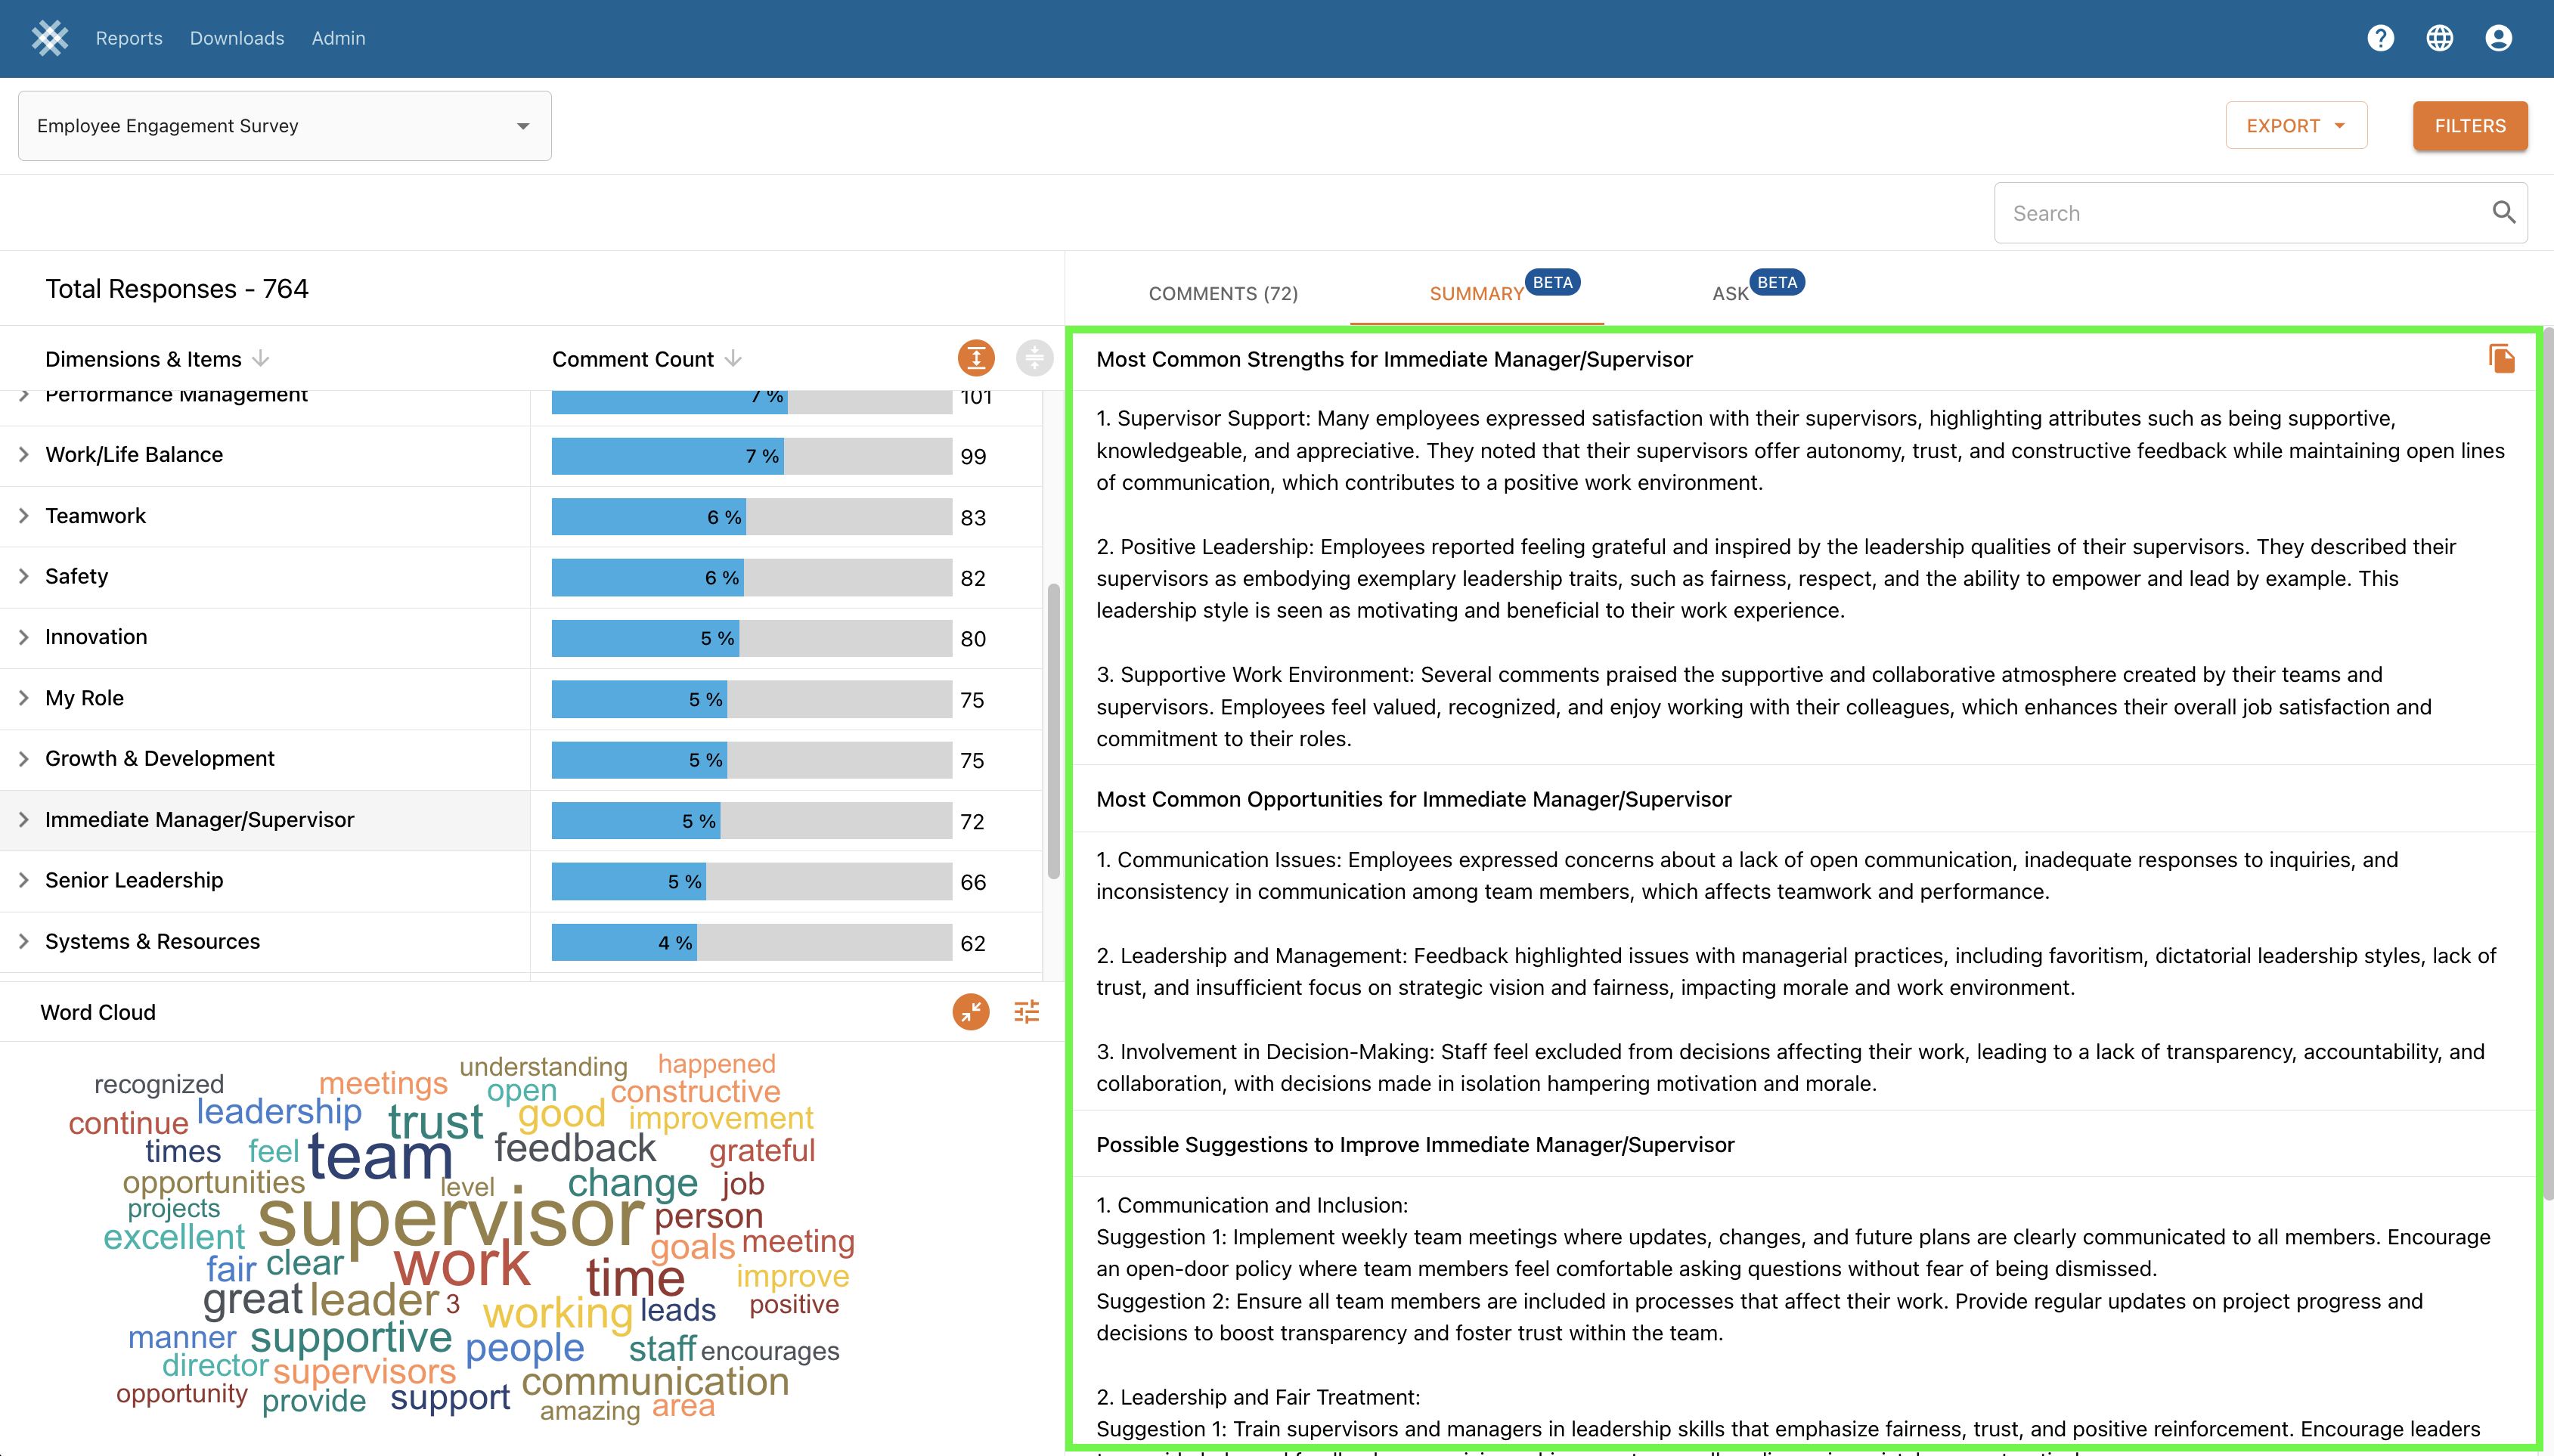Switch to the Comments (72) tab
2554x1456 pixels.
point(1222,293)
